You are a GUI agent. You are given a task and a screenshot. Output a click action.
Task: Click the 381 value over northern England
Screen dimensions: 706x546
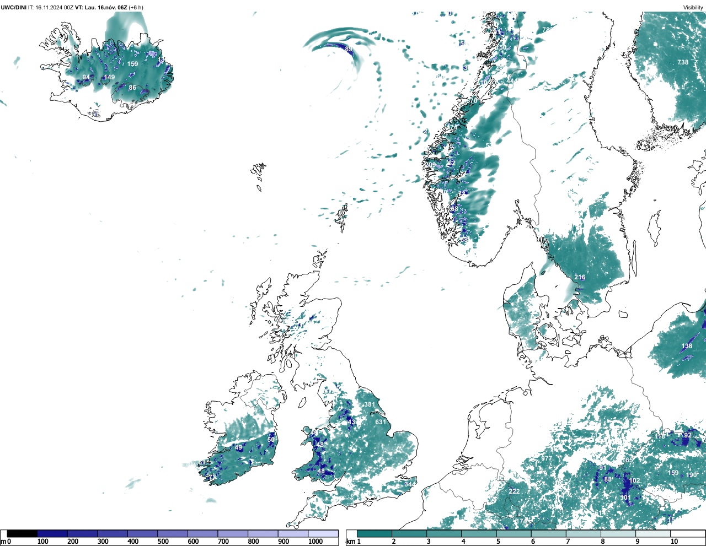[x=370, y=404]
